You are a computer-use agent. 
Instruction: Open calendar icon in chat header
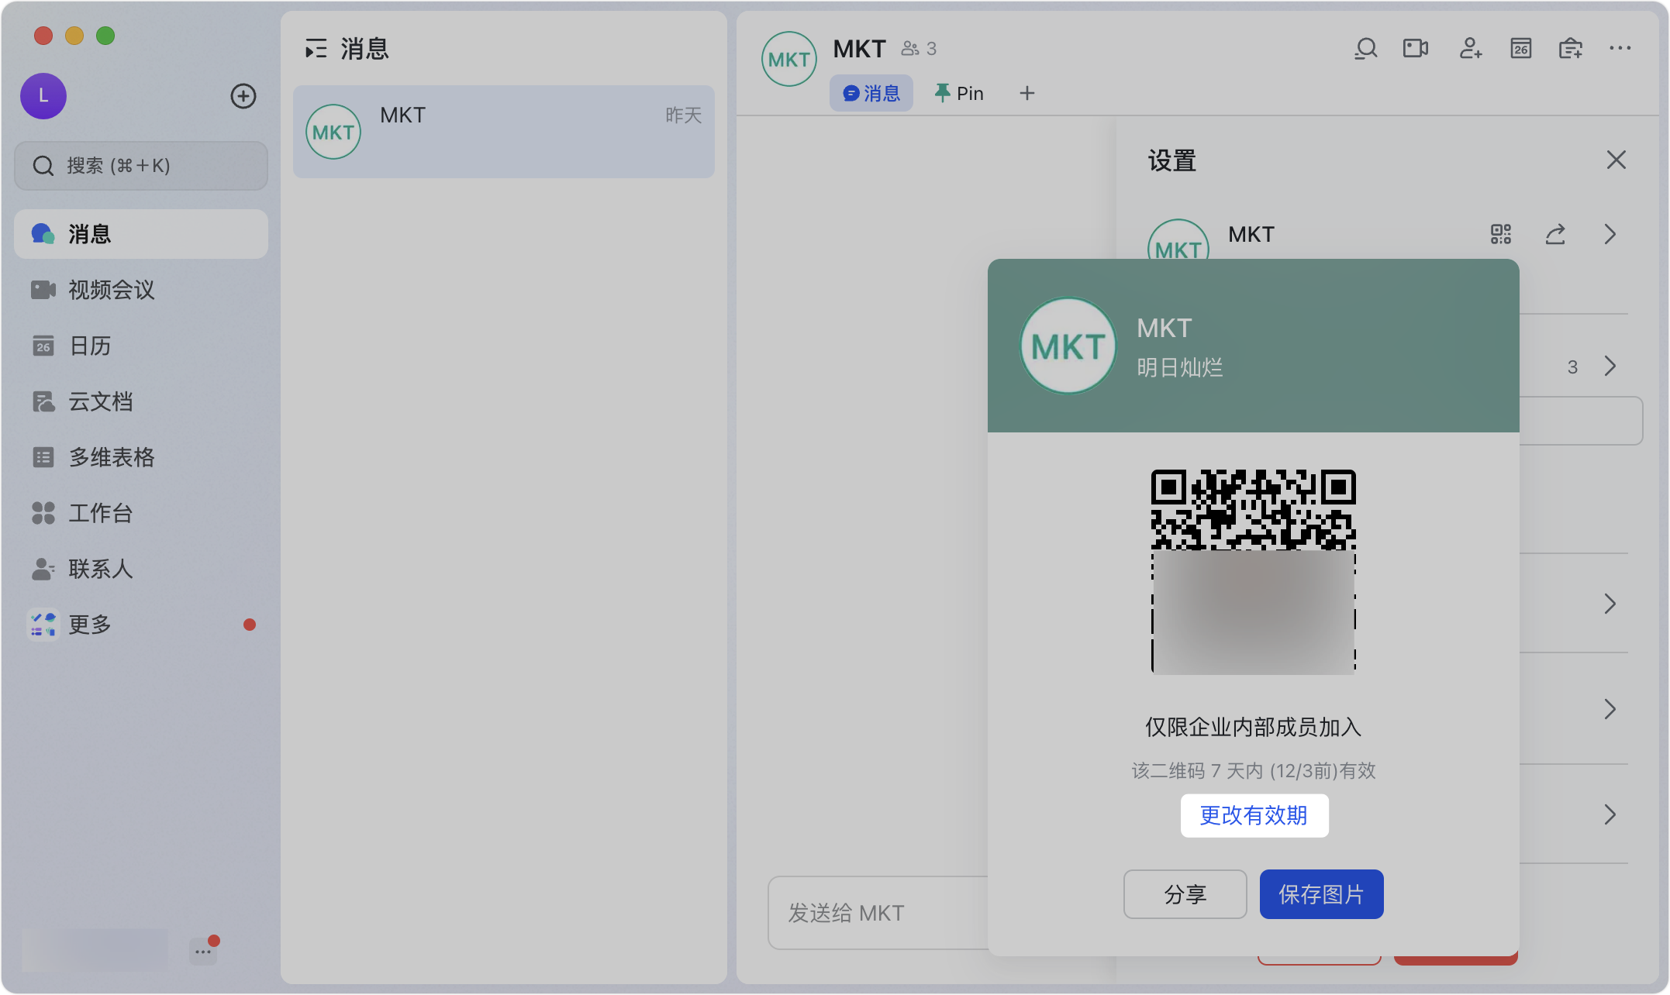[x=1521, y=49]
